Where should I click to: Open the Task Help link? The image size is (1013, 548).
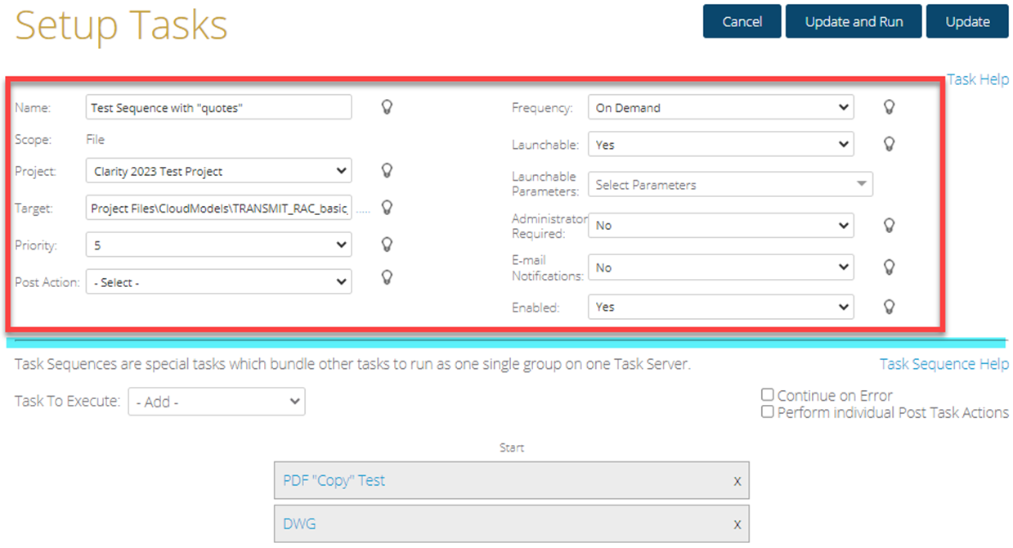[x=978, y=79]
